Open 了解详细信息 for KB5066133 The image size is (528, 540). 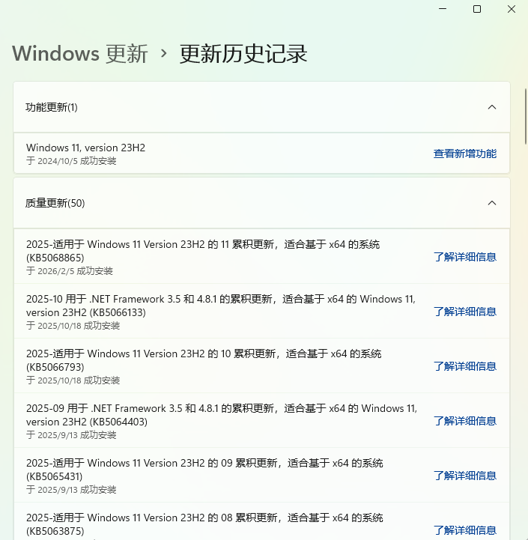click(x=464, y=312)
